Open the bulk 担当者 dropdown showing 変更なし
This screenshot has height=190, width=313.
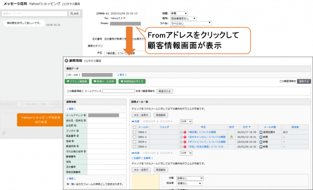coord(189,183)
